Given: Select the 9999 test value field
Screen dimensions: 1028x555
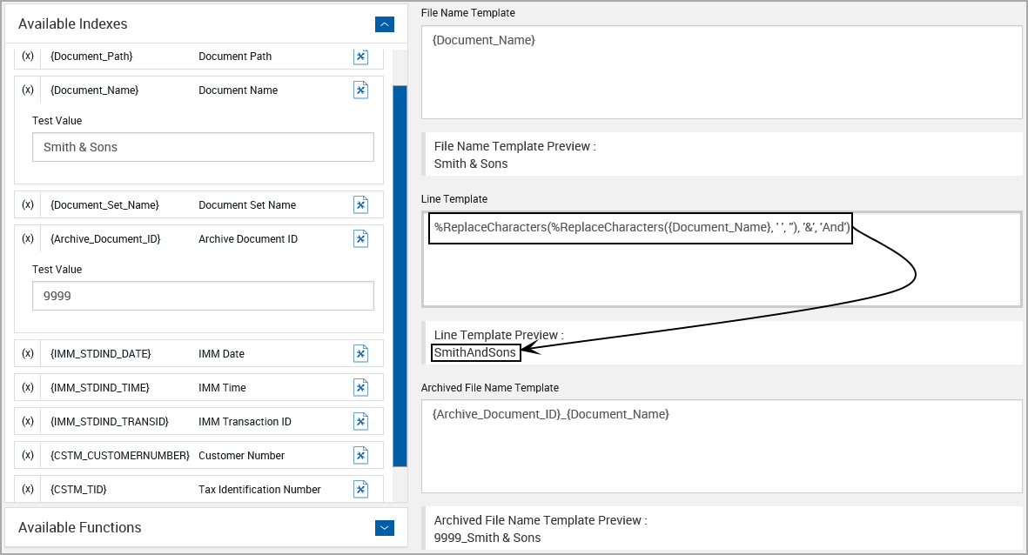Looking at the screenshot, I should pos(203,296).
